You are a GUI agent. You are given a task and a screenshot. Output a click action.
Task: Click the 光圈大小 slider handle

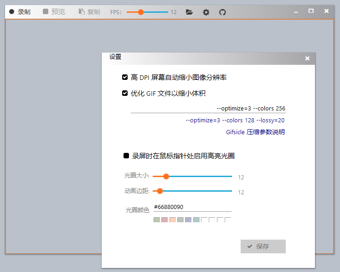tap(166, 176)
